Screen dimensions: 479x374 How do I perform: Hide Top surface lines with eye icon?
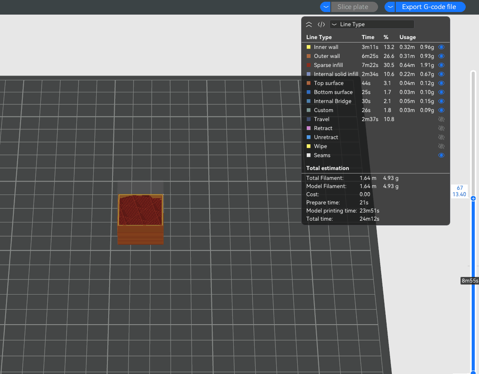pos(441,83)
